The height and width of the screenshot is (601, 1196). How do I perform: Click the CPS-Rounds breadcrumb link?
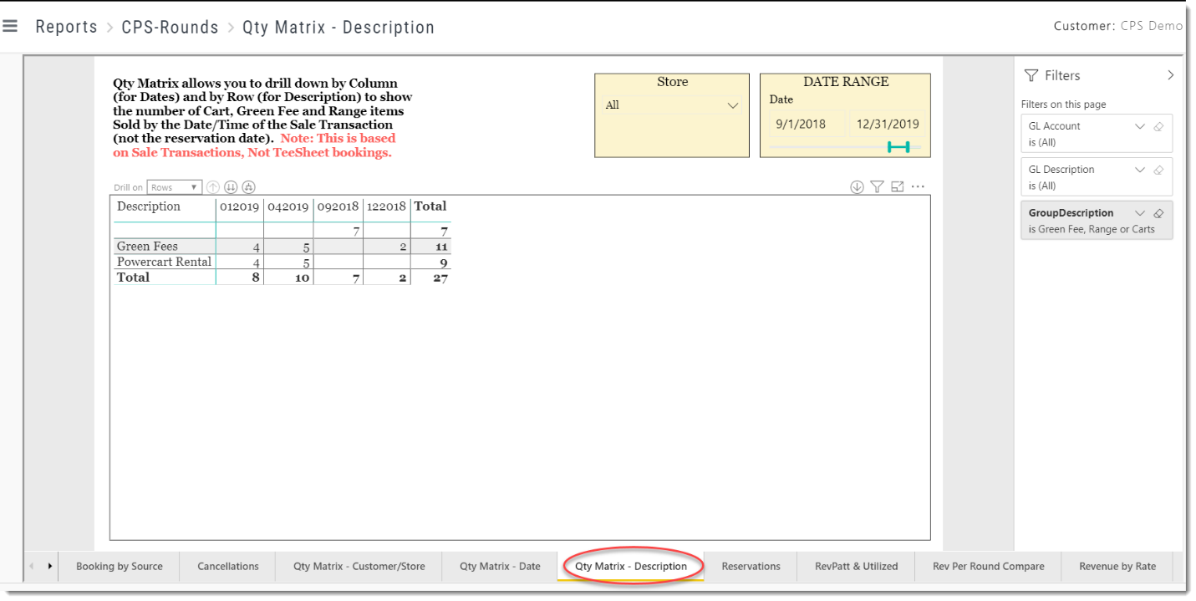(x=170, y=27)
